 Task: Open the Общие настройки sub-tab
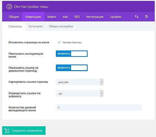coord(61,26)
